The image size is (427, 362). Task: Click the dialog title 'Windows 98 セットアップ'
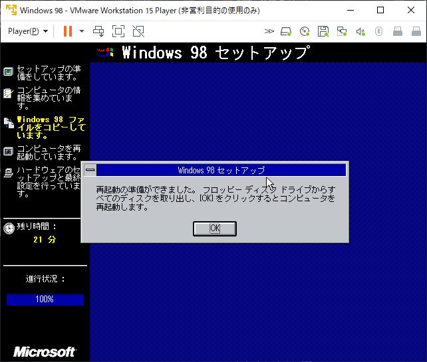tap(221, 170)
